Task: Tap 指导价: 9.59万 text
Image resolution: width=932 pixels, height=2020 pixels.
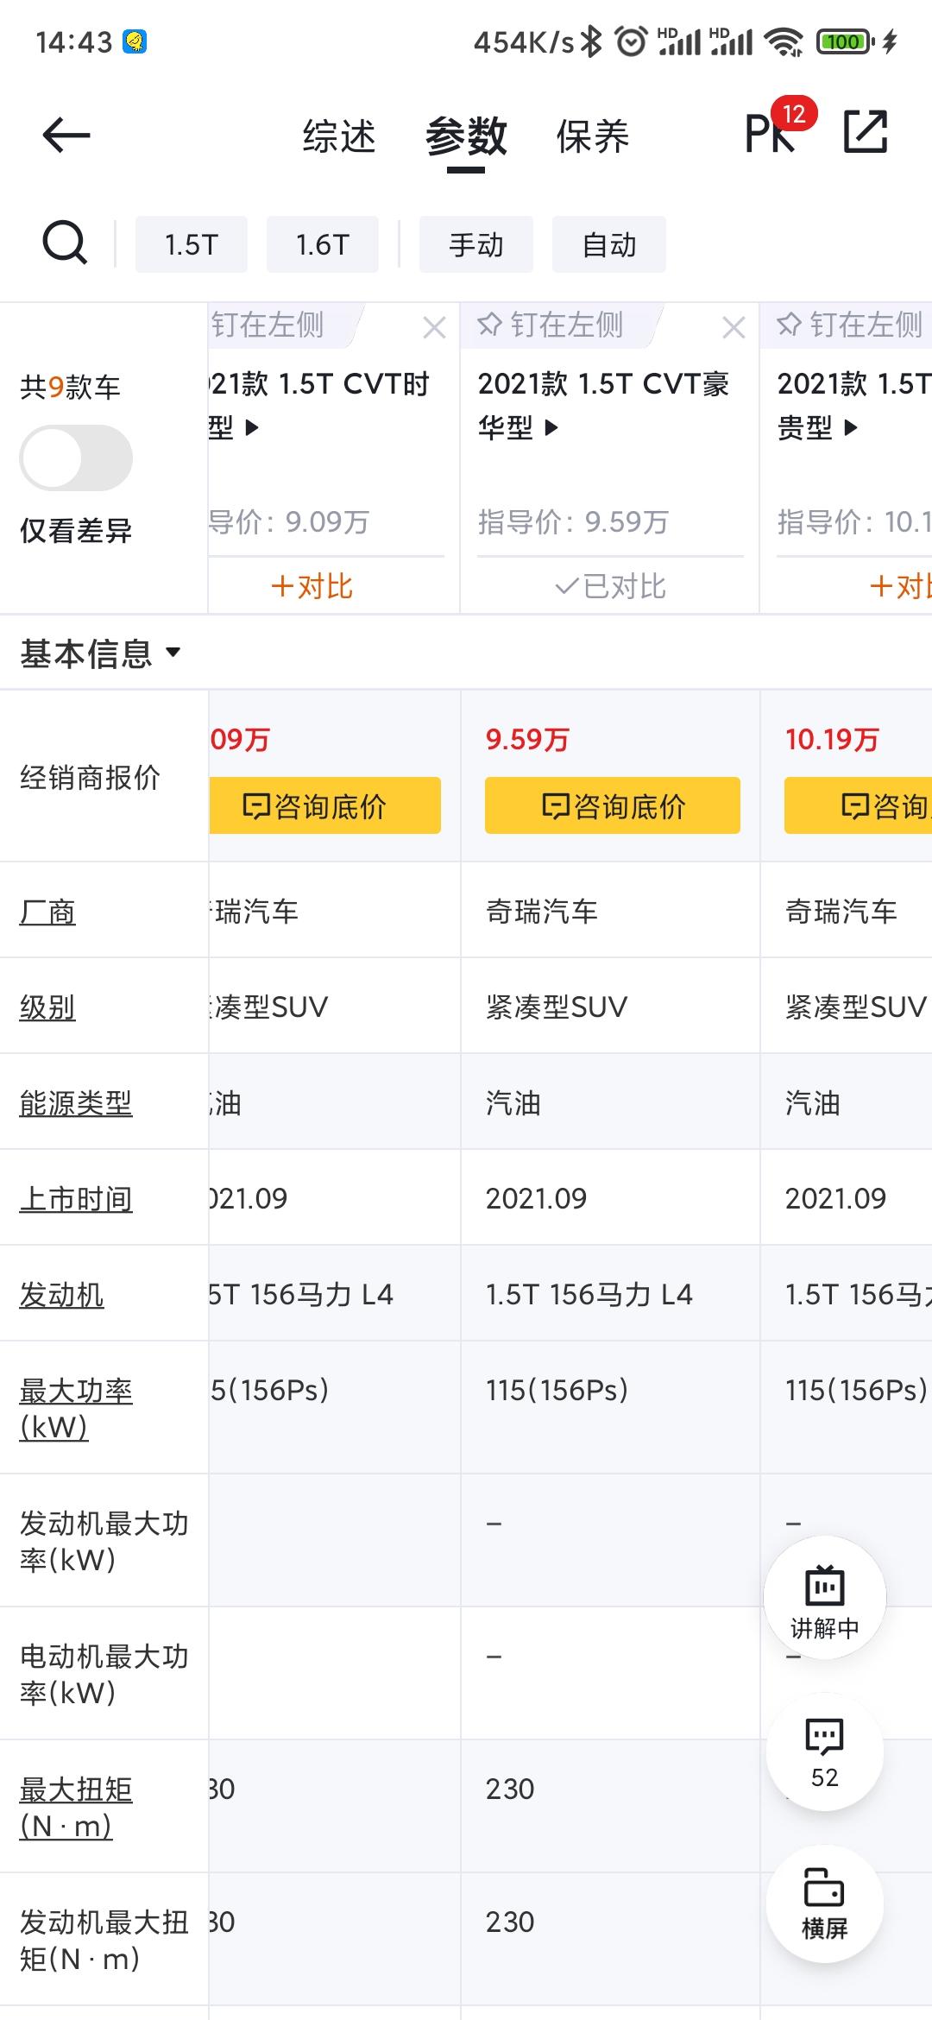Action: (x=573, y=522)
